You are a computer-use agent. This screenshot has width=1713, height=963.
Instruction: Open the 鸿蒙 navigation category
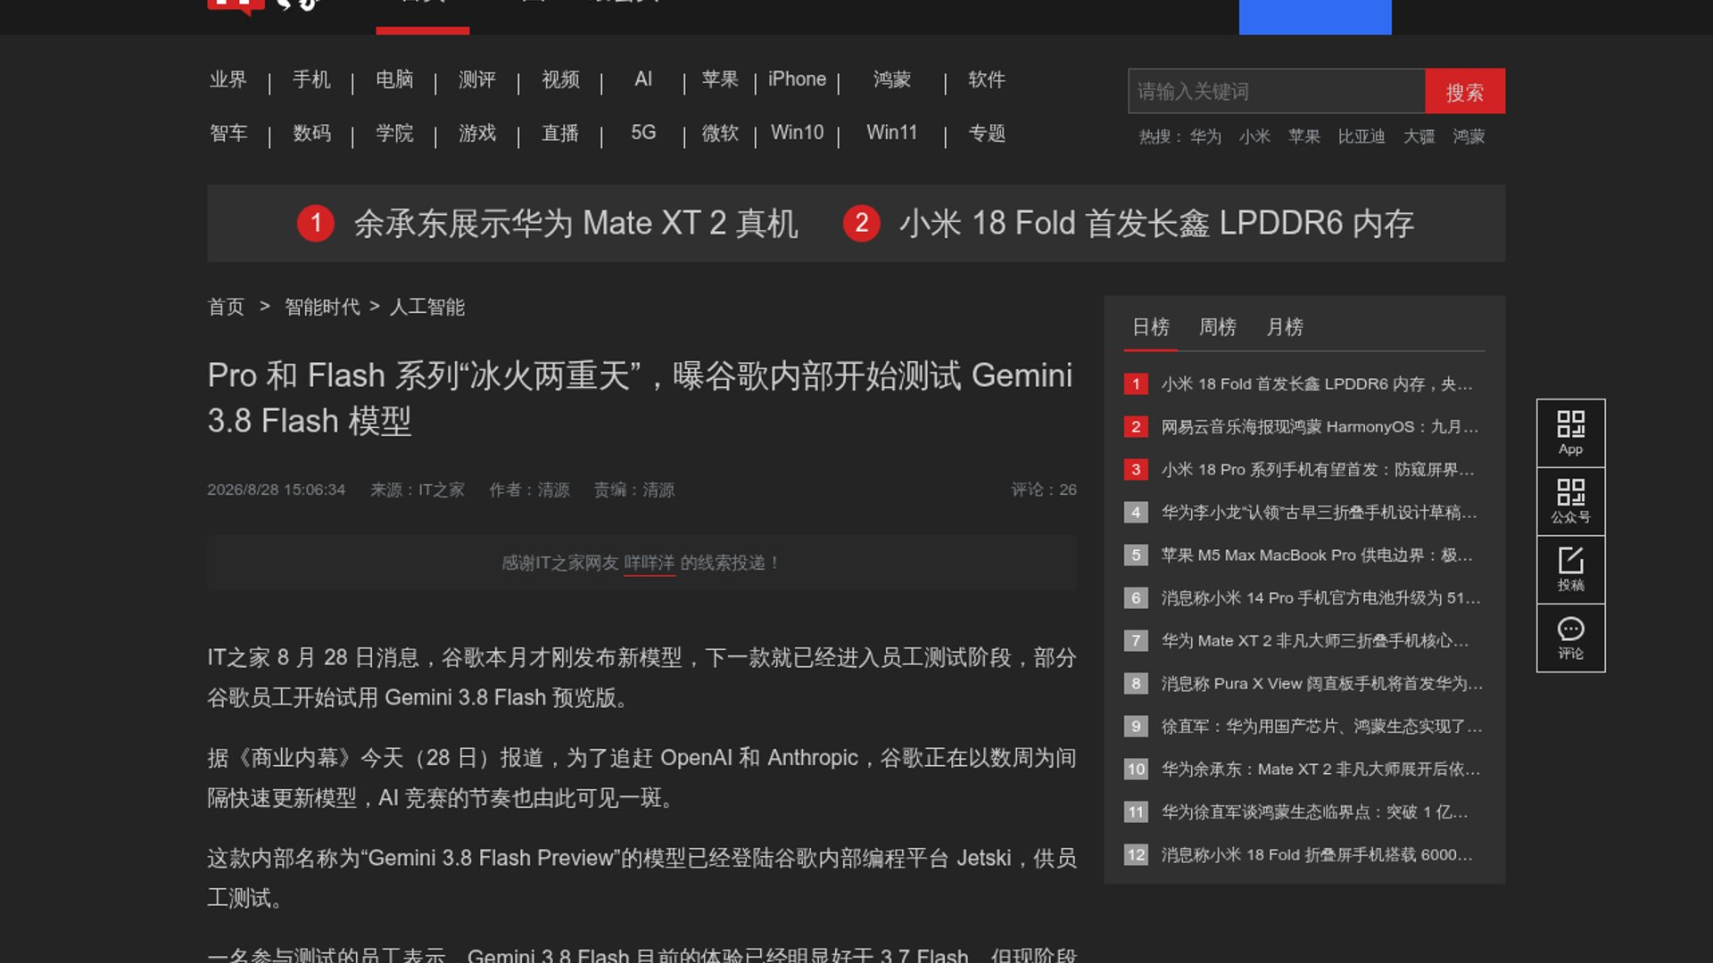[x=892, y=79]
